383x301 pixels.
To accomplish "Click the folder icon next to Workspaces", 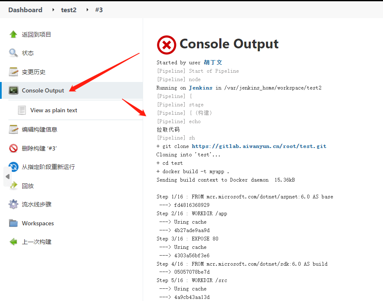I will coord(13,223).
